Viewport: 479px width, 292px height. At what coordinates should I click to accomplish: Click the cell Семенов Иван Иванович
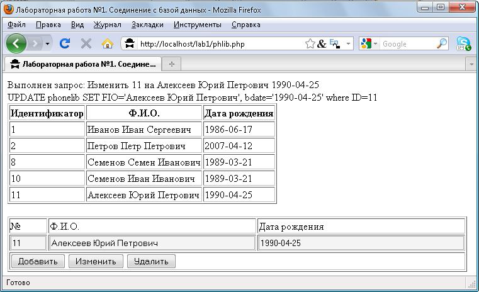(x=144, y=178)
